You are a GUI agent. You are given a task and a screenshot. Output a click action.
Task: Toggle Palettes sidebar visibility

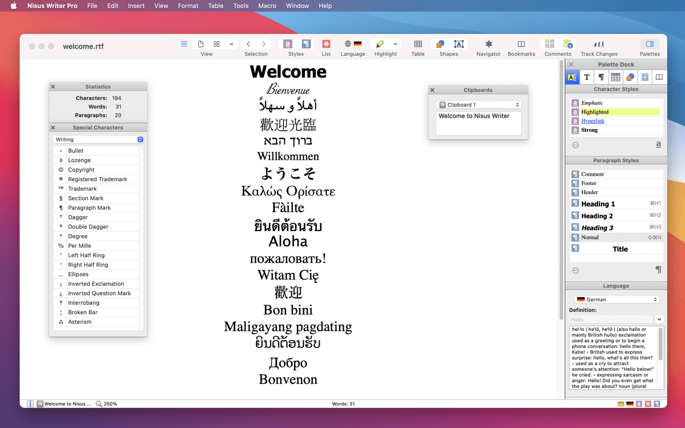650,44
